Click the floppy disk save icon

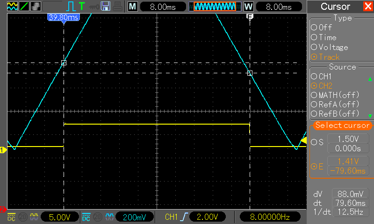pos(106,6)
